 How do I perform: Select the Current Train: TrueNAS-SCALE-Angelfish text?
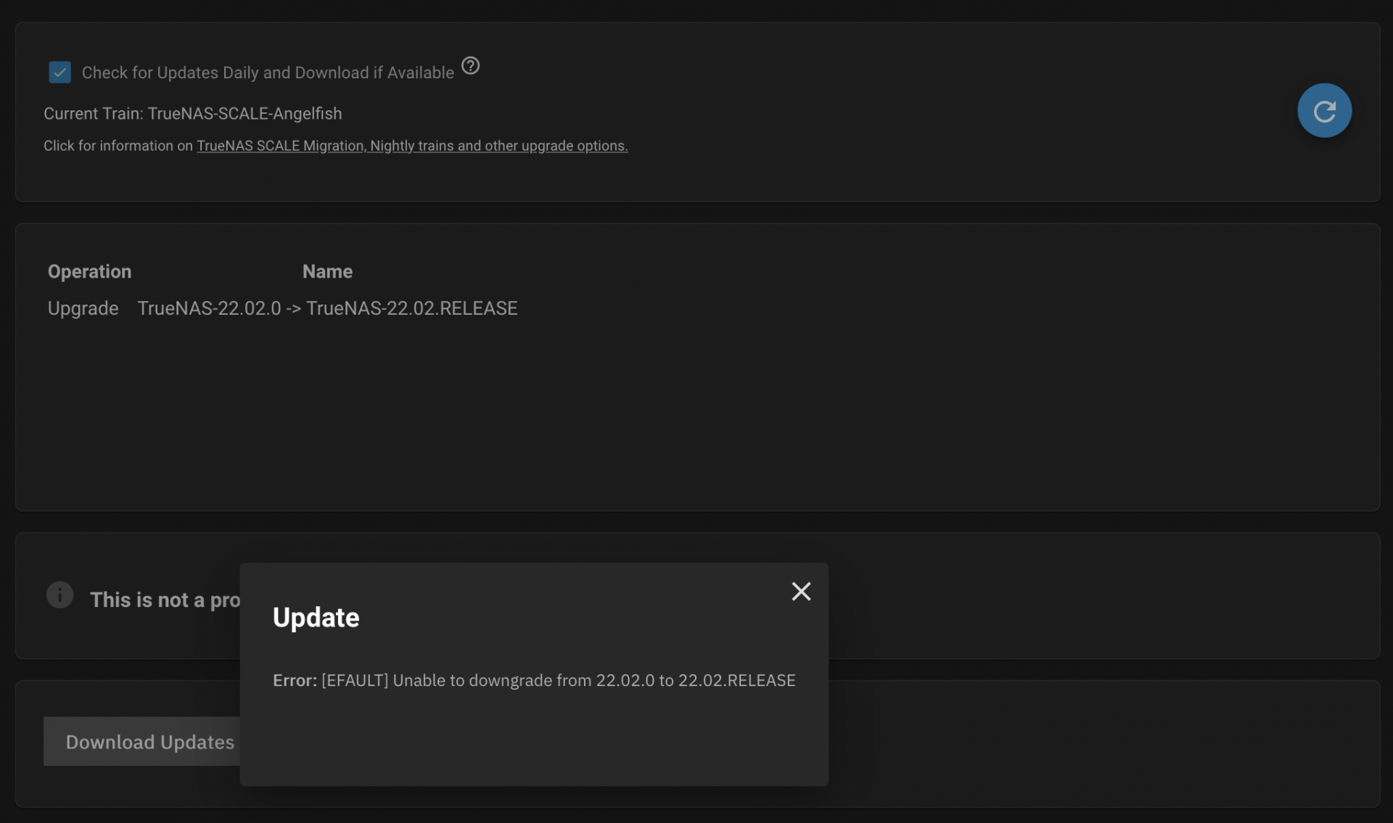point(192,114)
